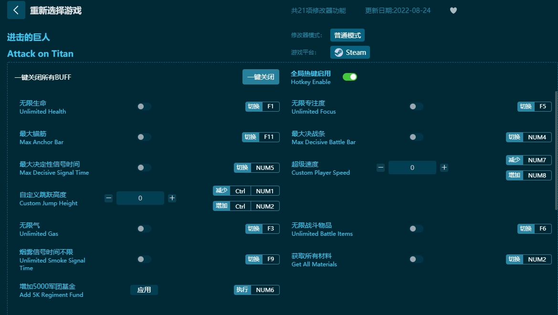Click the one-key close all BUFF button
Viewport: 558px width, 315px height.
261,77
